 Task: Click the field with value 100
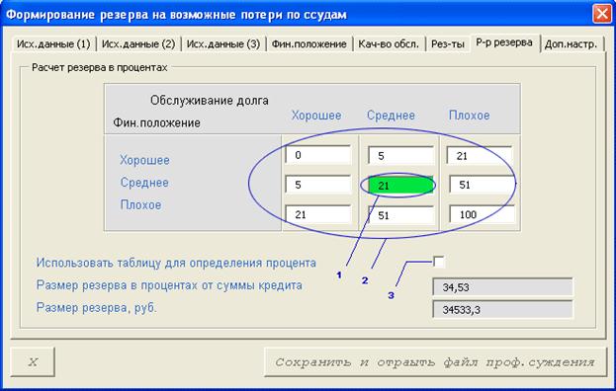(483, 214)
